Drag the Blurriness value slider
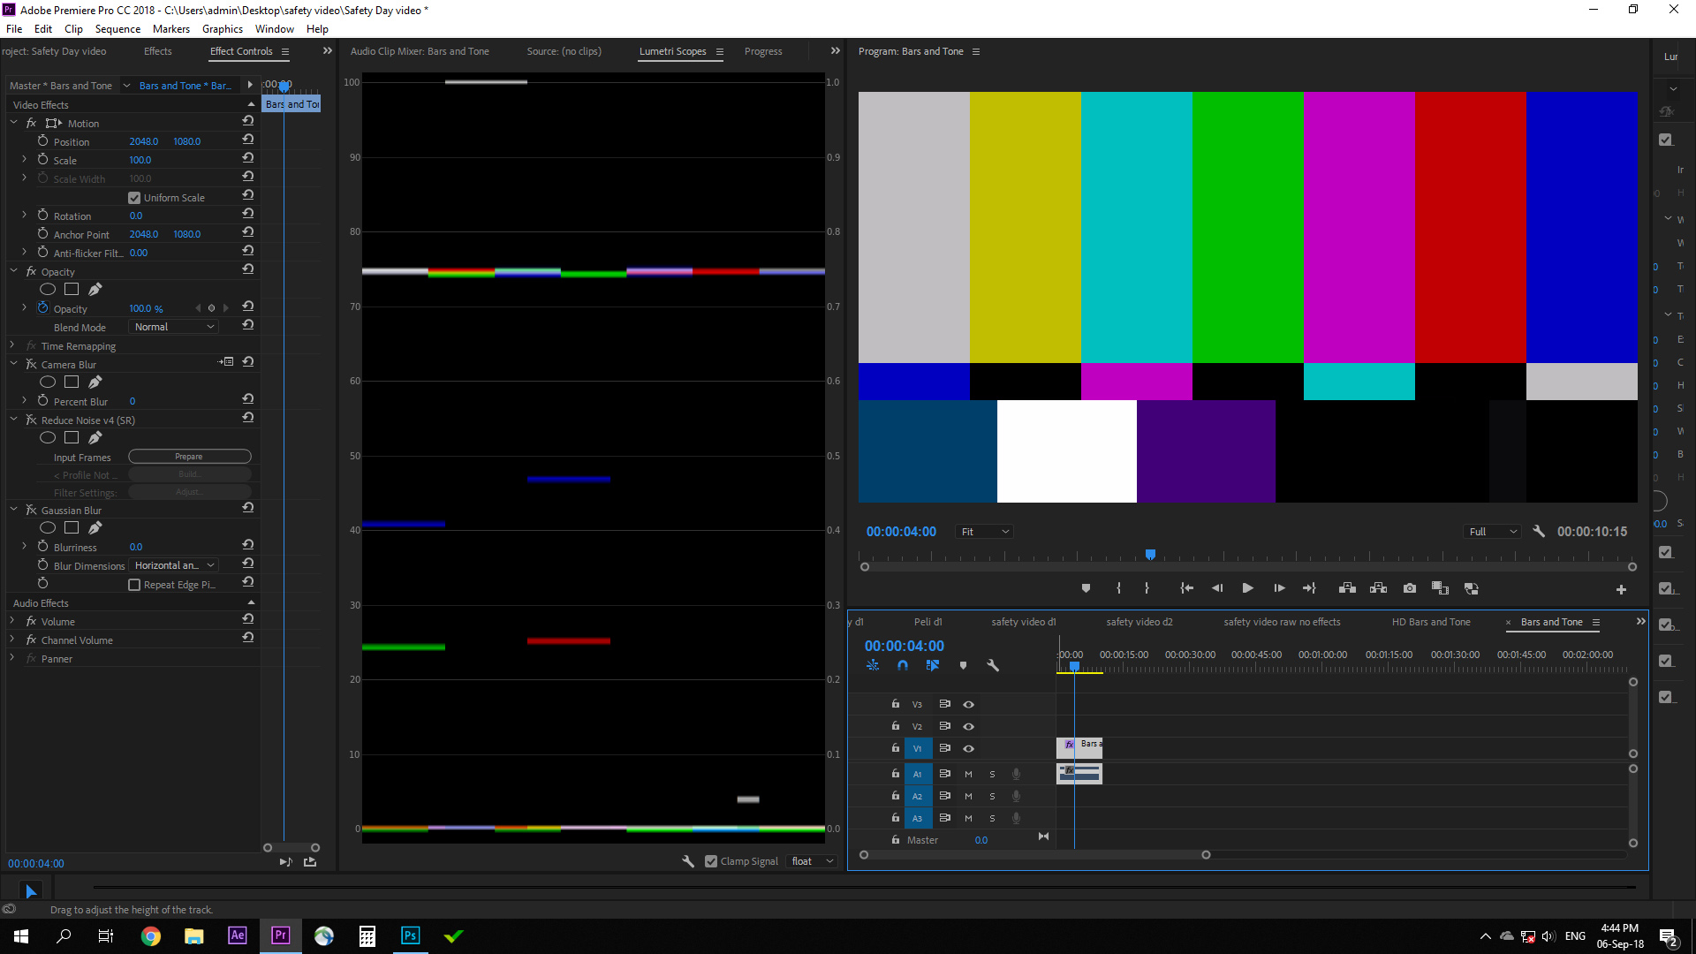 (136, 546)
